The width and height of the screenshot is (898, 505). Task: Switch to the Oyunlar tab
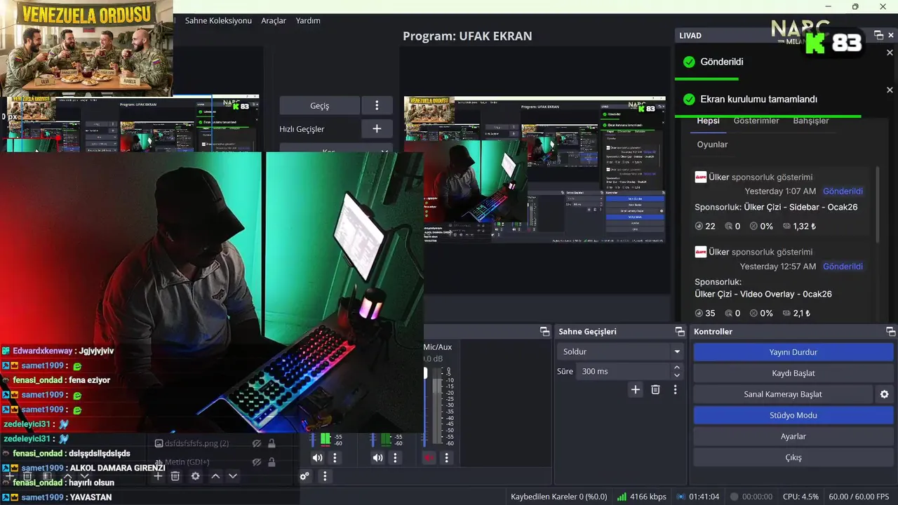click(x=712, y=144)
